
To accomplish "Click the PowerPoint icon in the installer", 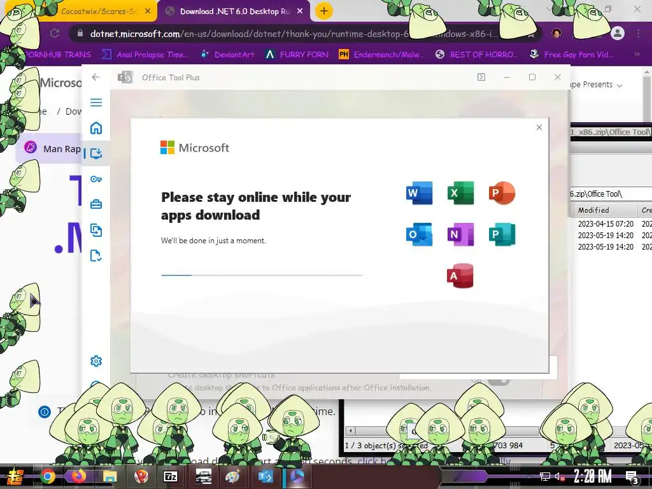I will tap(502, 193).
